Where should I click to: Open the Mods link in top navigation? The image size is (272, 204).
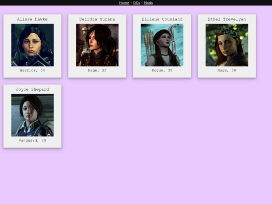coord(148,3)
